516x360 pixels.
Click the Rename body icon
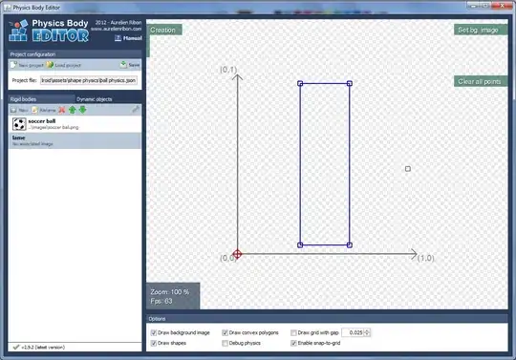point(35,110)
